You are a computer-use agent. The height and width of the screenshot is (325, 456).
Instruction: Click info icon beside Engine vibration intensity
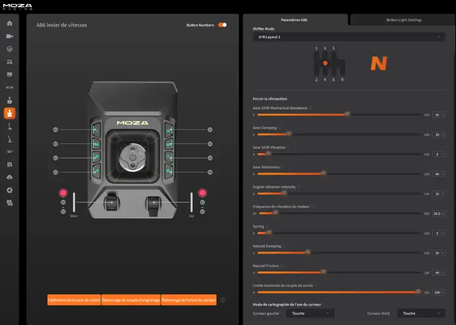(299, 187)
